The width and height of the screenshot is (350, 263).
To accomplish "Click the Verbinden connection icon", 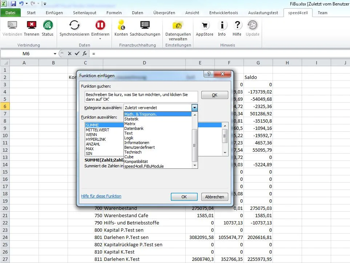I will [12, 25].
